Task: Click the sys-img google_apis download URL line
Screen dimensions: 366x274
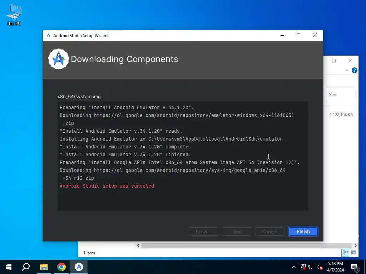Action: pos(173,174)
